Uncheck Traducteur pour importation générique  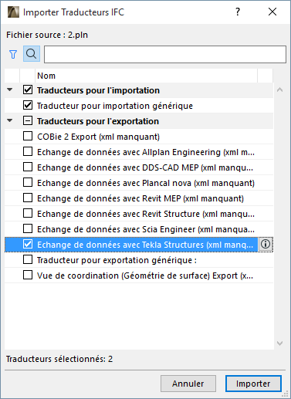coord(28,105)
